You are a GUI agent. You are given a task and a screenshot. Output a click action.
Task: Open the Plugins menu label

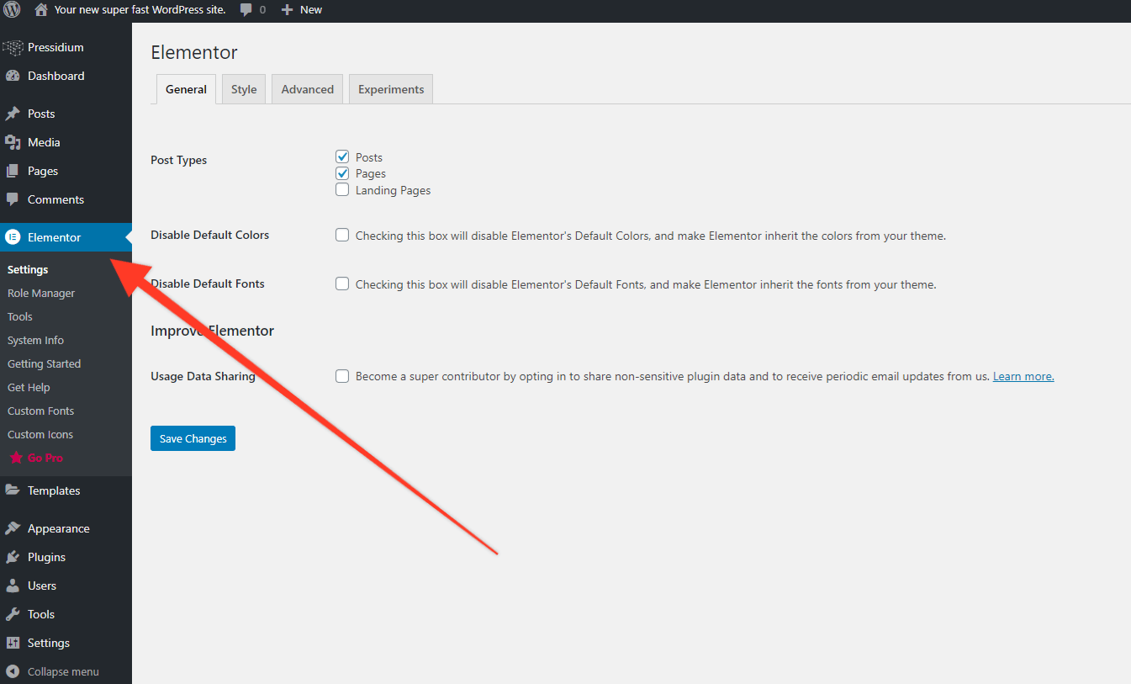click(x=46, y=557)
